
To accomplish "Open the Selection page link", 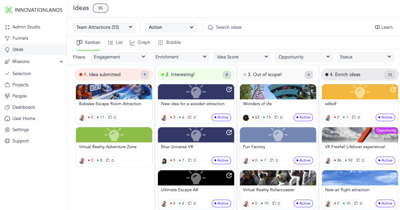I will tap(21, 74).
